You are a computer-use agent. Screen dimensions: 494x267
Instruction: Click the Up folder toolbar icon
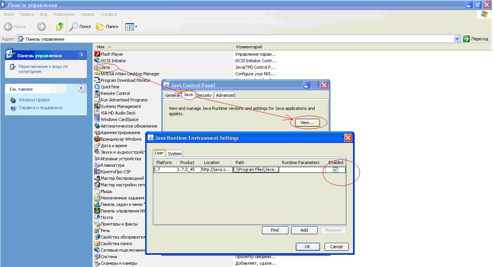point(60,27)
